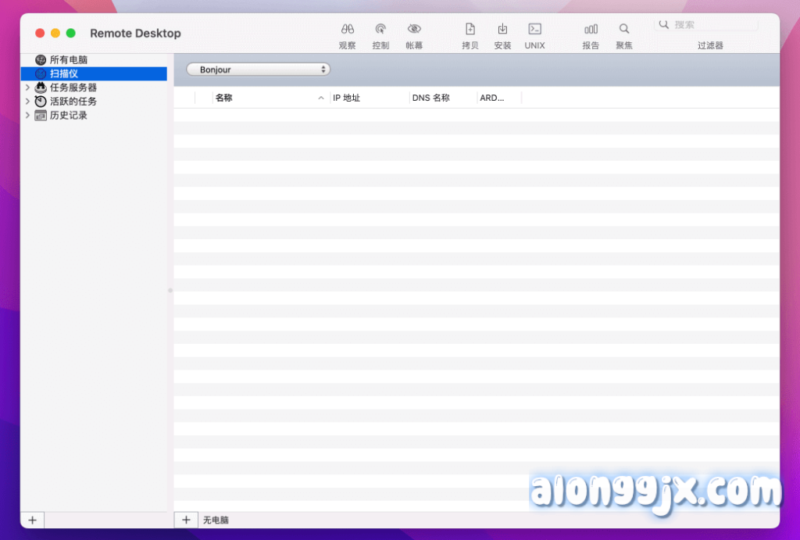
Task: Click the plus button beside 无电脑
Action: pyautogui.click(x=186, y=520)
